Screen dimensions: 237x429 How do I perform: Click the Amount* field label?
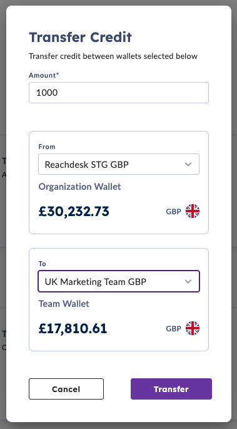tap(44, 75)
